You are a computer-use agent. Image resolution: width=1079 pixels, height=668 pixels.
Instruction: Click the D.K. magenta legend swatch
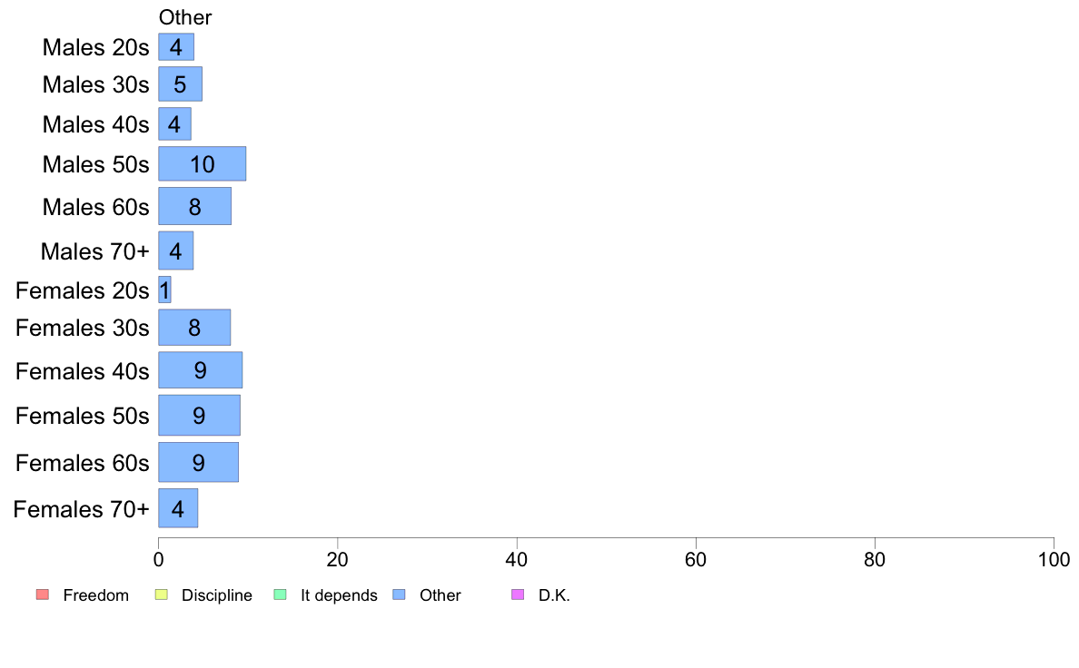pyautogui.click(x=518, y=594)
